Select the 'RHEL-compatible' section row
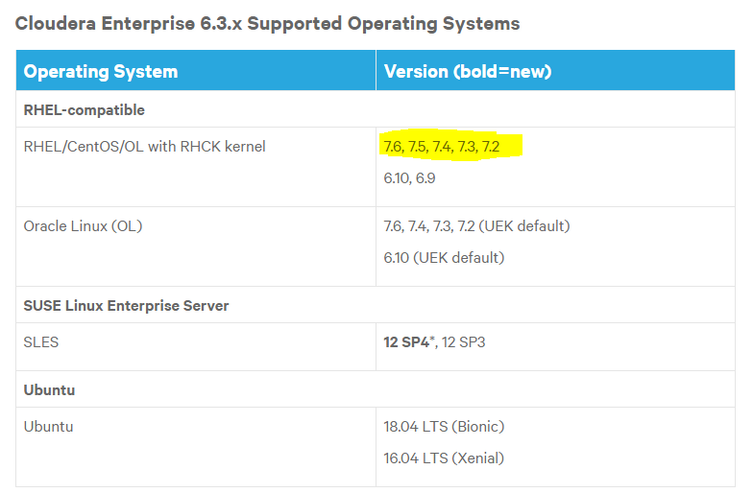 pyautogui.click(x=376, y=109)
